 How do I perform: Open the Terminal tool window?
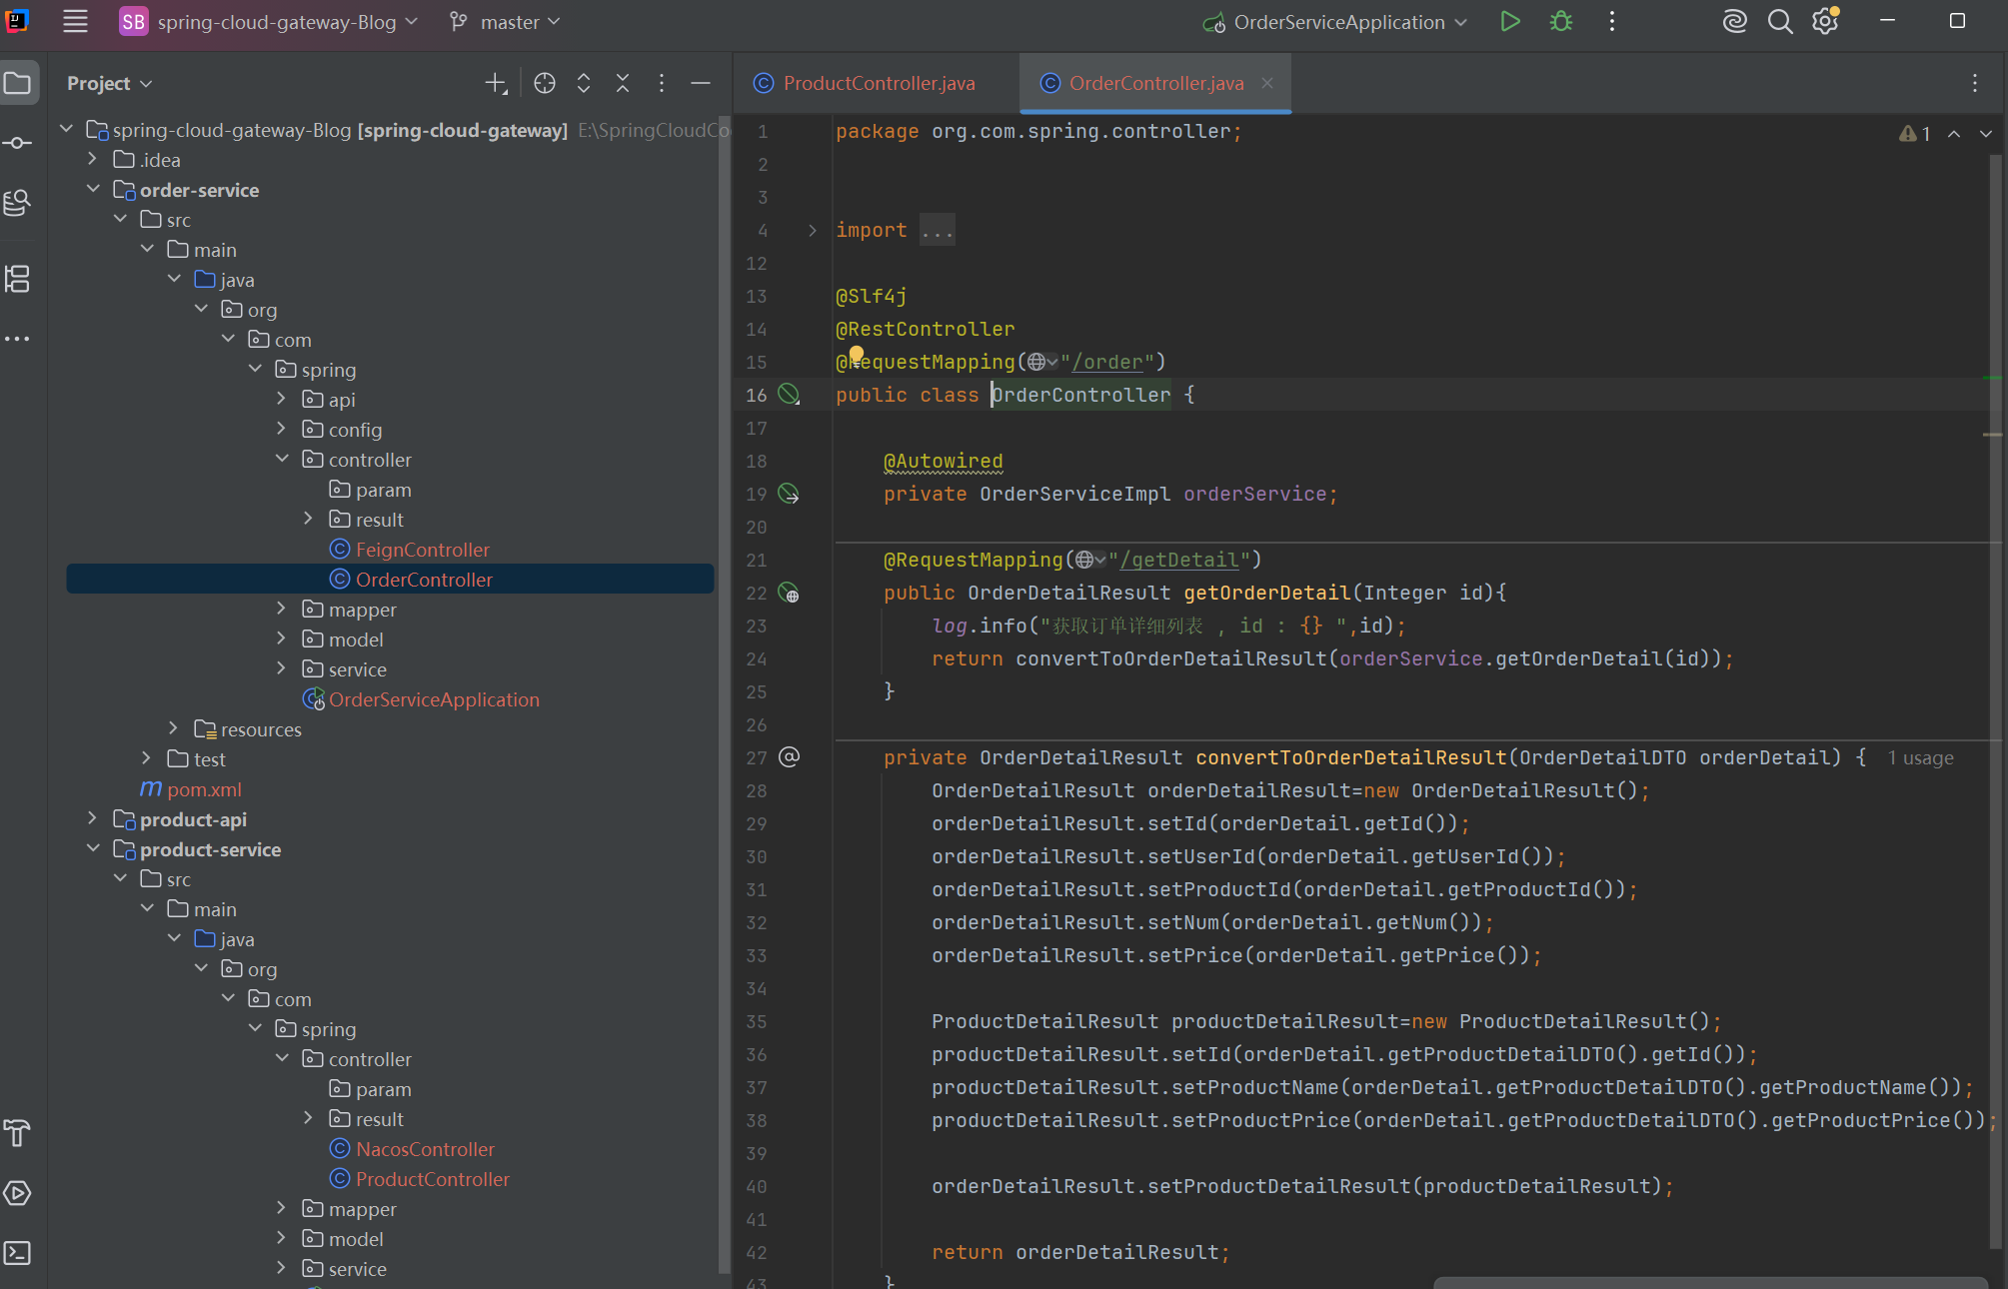click(x=18, y=1253)
